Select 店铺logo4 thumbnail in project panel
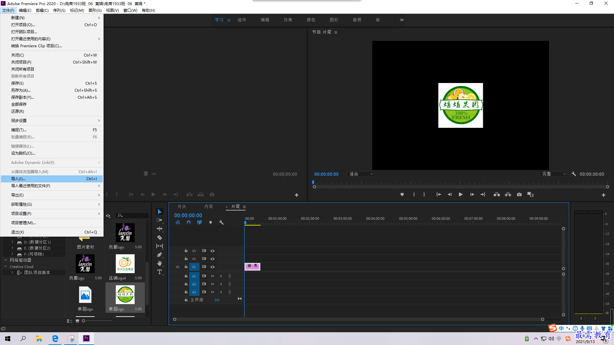This screenshot has width=614, height=345. [x=125, y=264]
